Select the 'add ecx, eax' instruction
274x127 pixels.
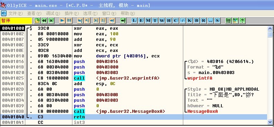[96, 51]
